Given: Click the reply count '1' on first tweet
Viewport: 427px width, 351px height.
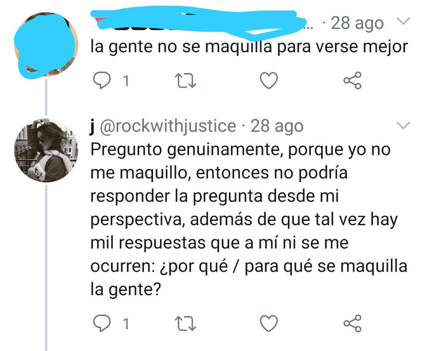Looking at the screenshot, I should click(126, 81).
